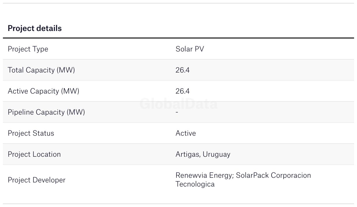Click the Project Status row background
The width and height of the screenshot is (357, 207).
click(263, 133)
